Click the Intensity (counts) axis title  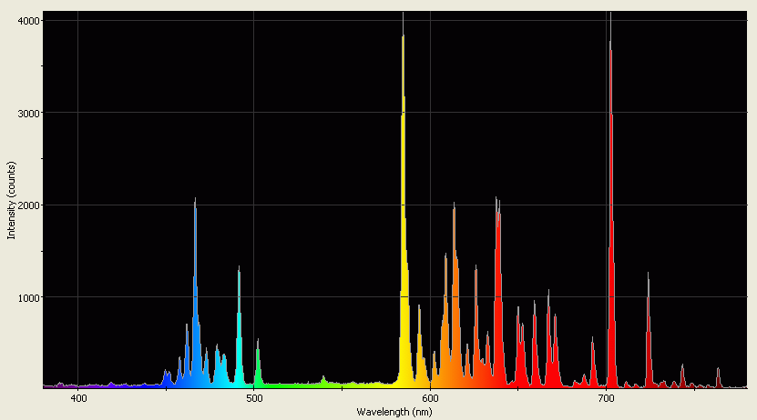pos(11,200)
